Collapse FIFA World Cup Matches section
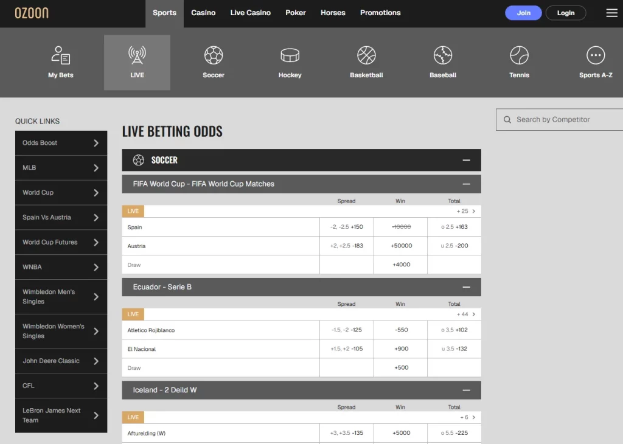Viewport: 623px width, 444px height. 467,184
